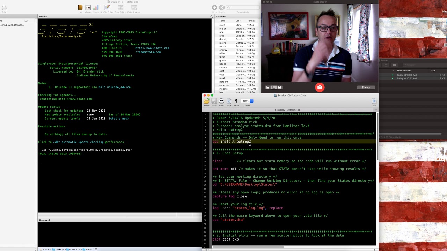This screenshot has width=447, height=251.
Task: Open the what's new link
Action: click(119, 119)
